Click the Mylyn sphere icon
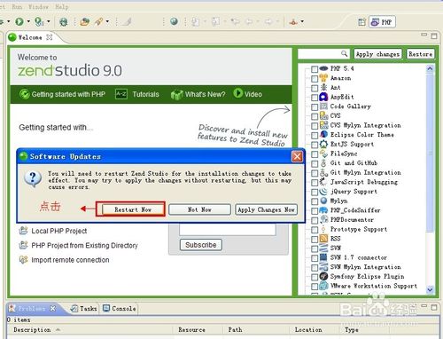The height and width of the screenshot is (339, 443). (323, 201)
